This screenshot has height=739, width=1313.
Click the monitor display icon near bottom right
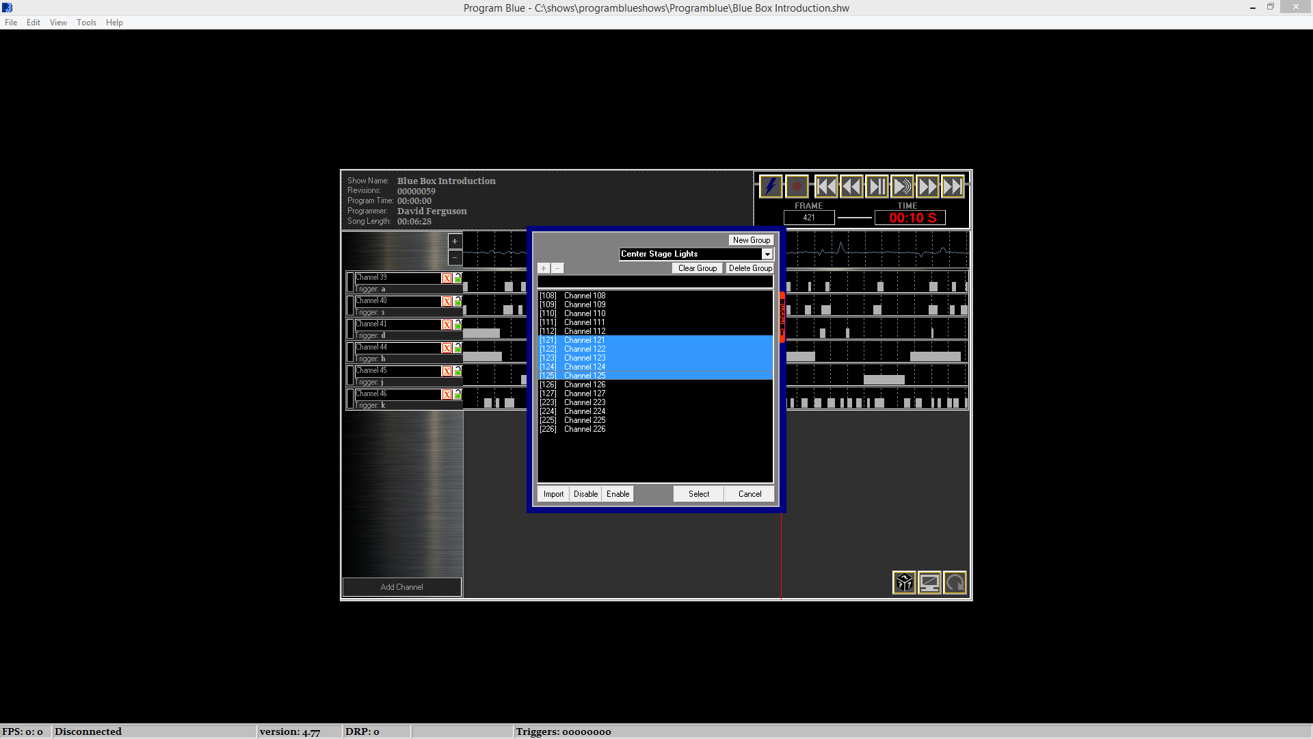(x=929, y=582)
